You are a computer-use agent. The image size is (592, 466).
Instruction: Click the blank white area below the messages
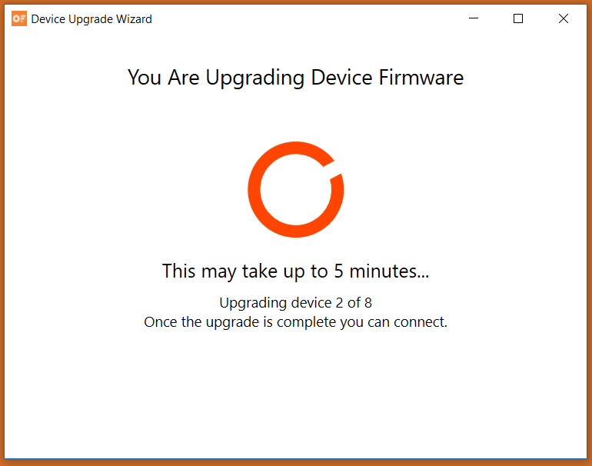point(296,393)
